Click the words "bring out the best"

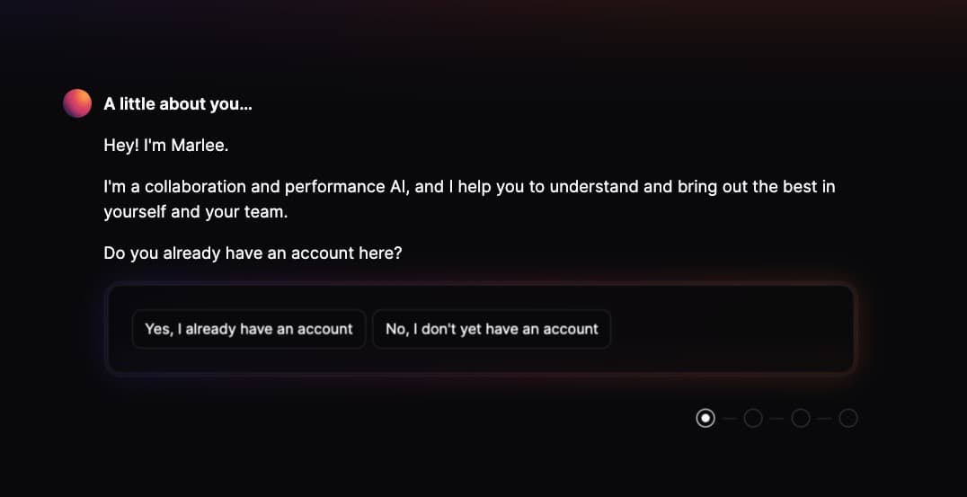click(x=741, y=187)
